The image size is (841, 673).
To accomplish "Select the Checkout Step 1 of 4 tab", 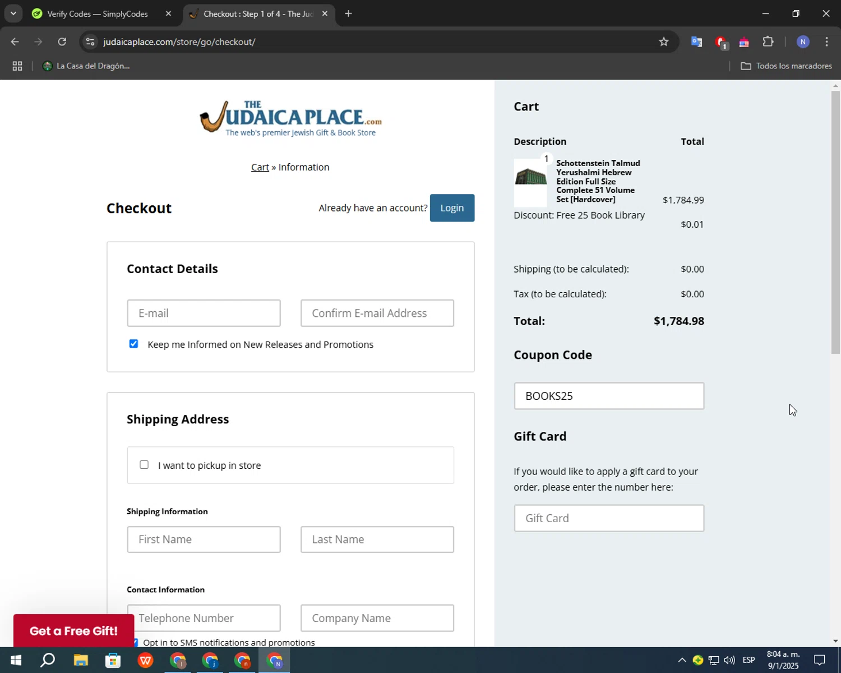I will [x=258, y=13].
